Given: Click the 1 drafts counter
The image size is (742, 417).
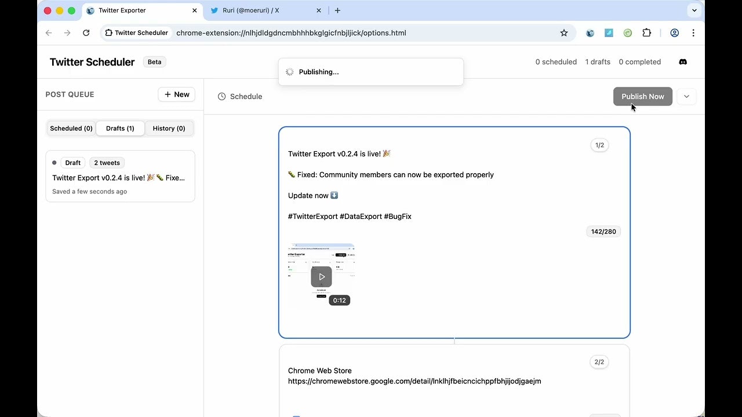Looking at the screenshot, I should point(598,62).
